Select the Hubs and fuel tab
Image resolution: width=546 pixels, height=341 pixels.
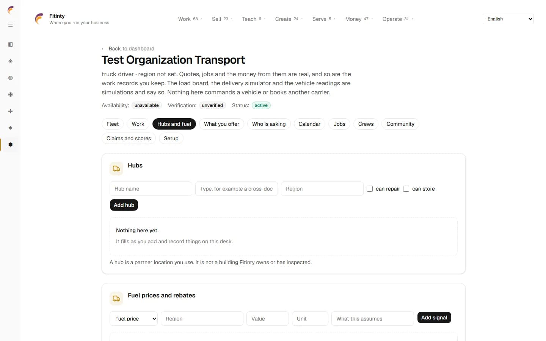click(174, 124)
